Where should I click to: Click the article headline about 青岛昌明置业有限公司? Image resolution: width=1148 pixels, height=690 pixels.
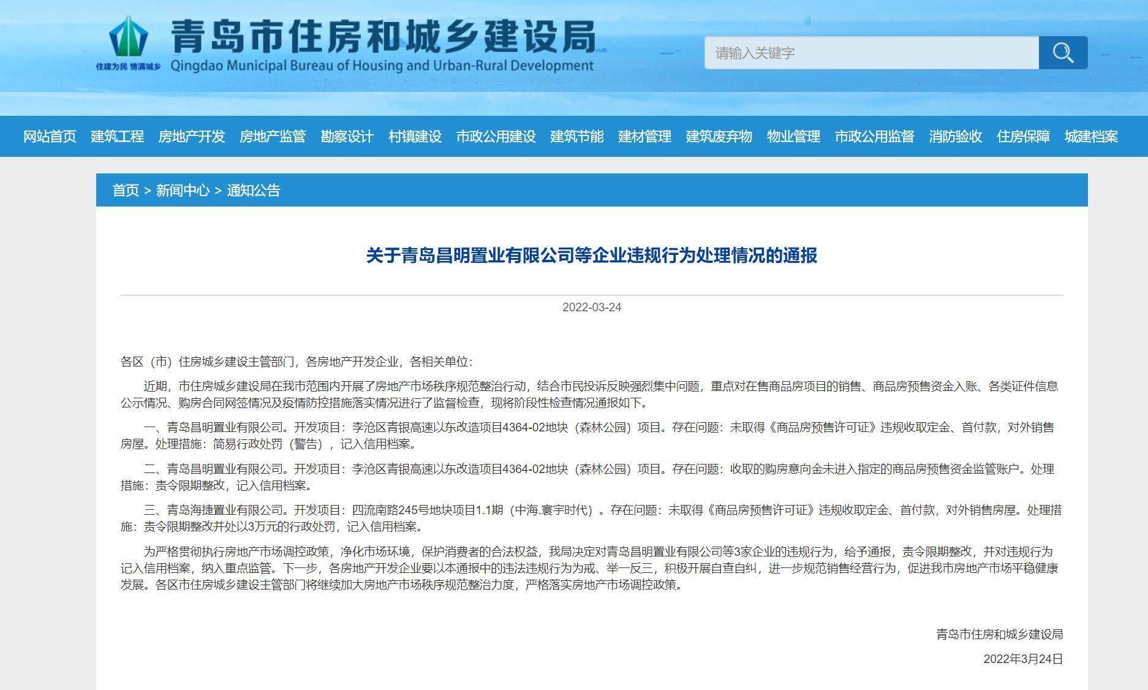[x=592, y=256]
